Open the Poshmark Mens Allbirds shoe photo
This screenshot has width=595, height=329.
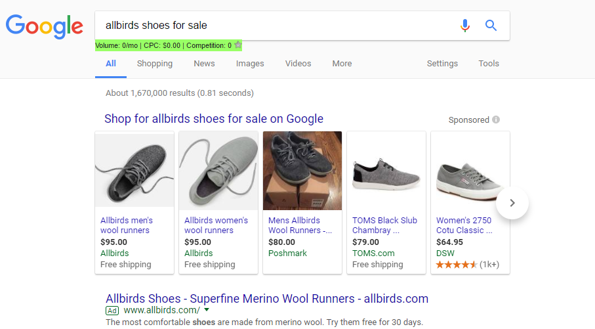tap(302, 171)
